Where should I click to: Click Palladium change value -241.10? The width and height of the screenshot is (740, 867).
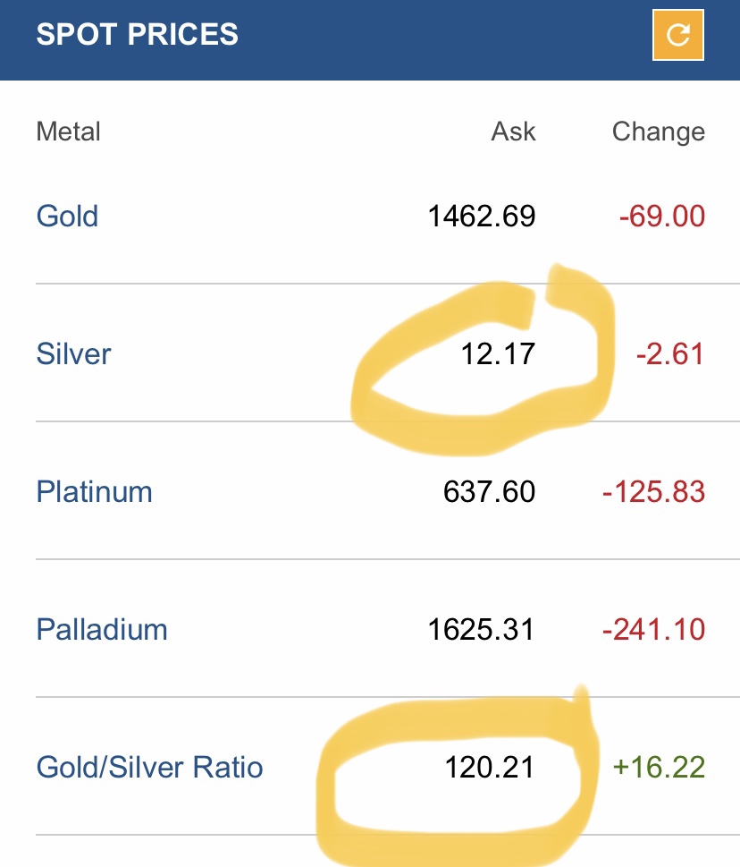pos(654,629)
